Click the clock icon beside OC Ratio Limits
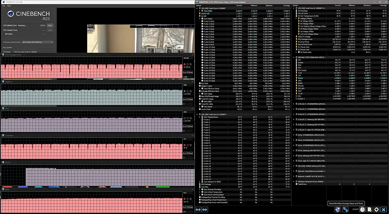This screenshot has height=214, width=389. (299, 52)
